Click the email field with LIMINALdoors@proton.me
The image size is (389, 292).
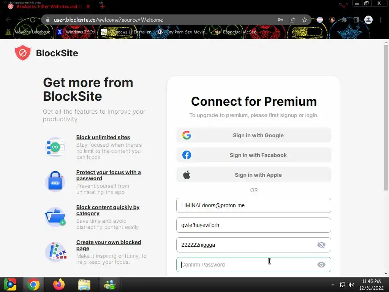click(x=253, y=205)
